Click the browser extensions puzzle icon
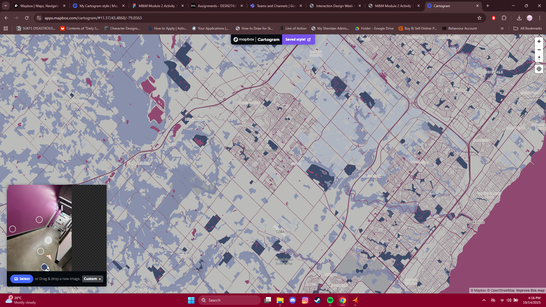Screen dimensions: 546x307 pyautogui.click(x=504, y=18)
